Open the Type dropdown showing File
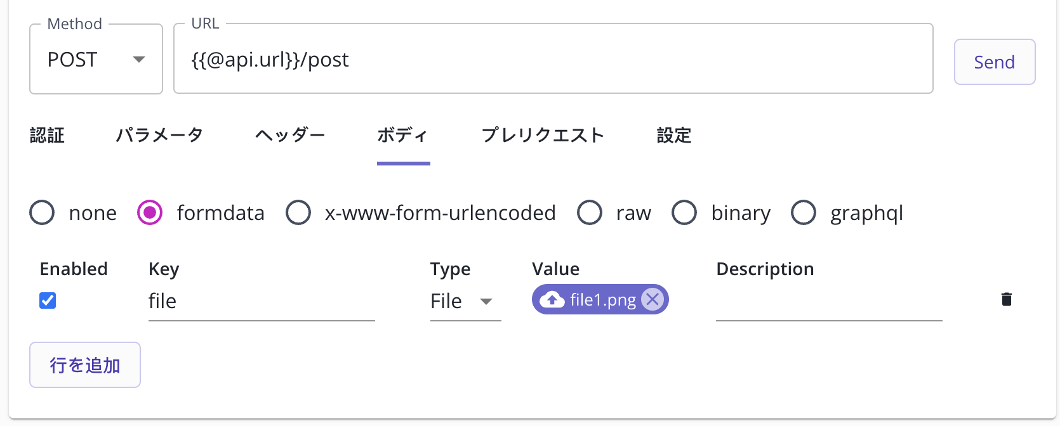 (465, 301)
